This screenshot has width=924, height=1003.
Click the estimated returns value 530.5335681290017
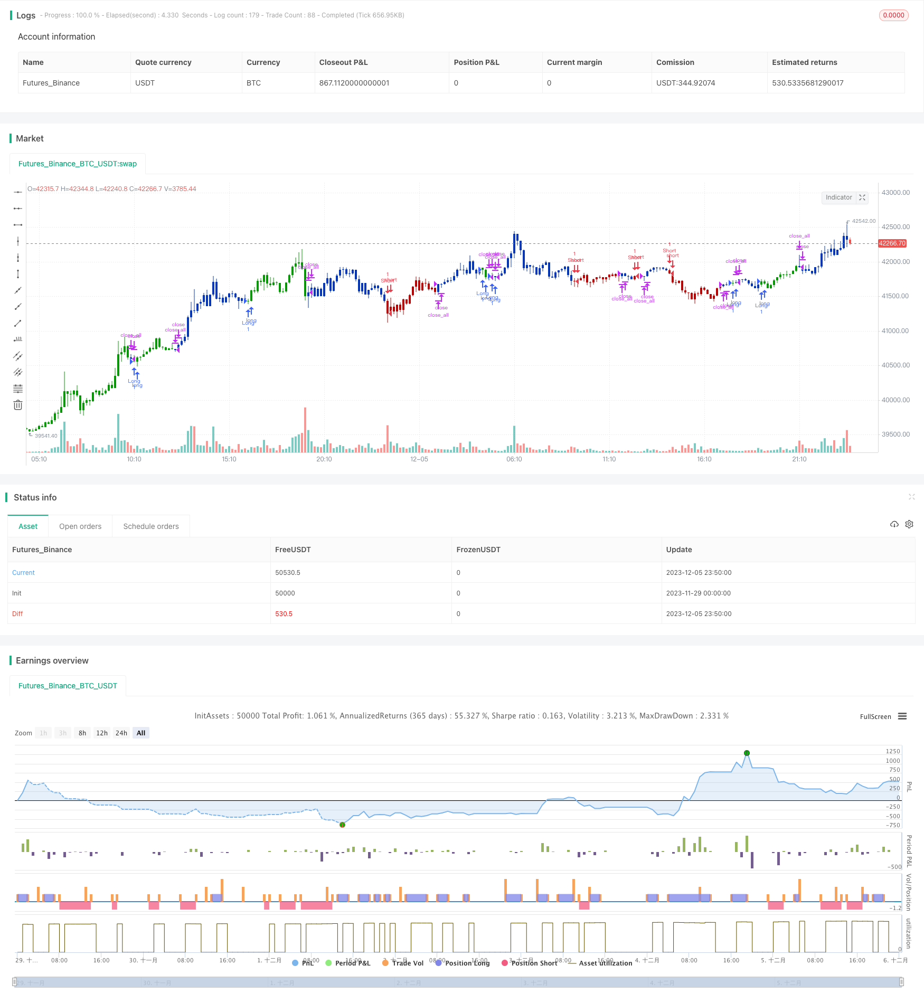pos(808,83)
